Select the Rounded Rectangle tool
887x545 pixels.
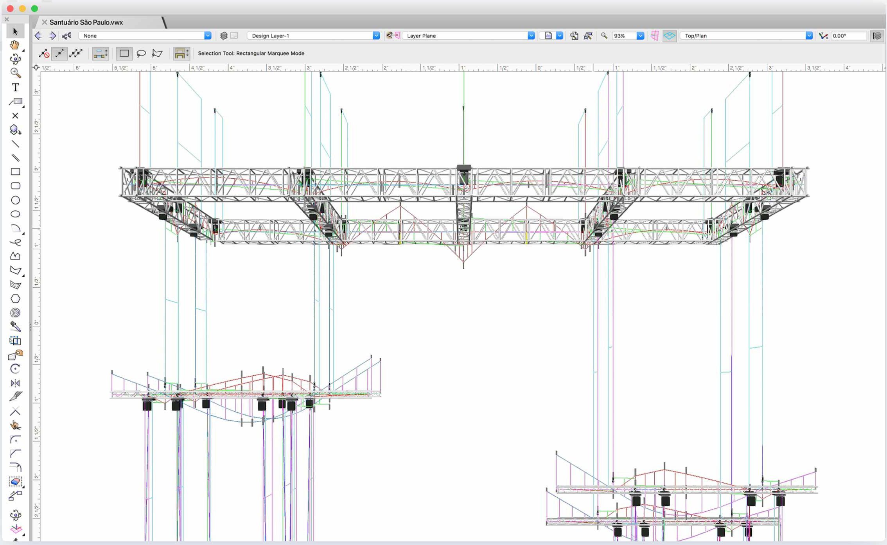point(15,186)
